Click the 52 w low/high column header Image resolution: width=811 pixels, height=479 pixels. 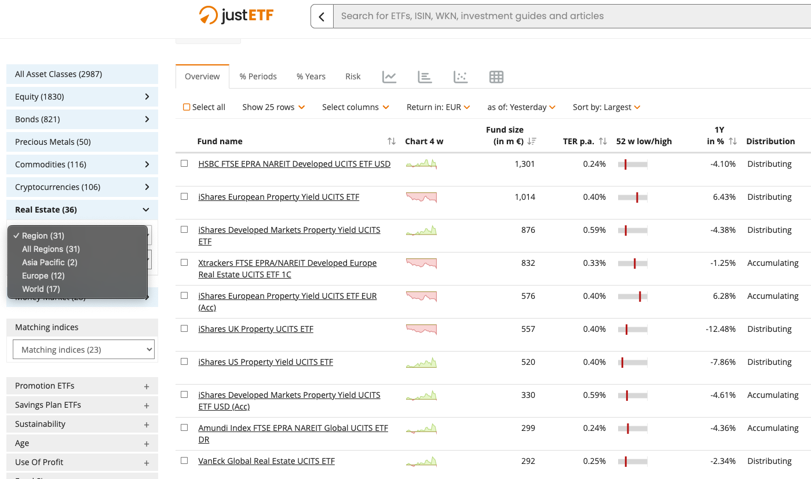coord(644,141)
